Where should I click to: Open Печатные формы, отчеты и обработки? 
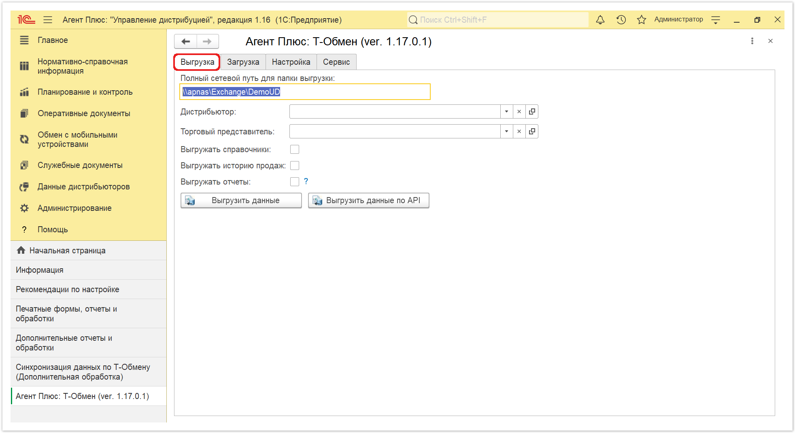(x=88, y=314)
